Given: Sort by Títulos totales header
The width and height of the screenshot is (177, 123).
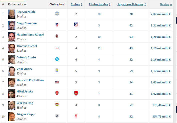Looking at the screenshot, I should [99, 4].
